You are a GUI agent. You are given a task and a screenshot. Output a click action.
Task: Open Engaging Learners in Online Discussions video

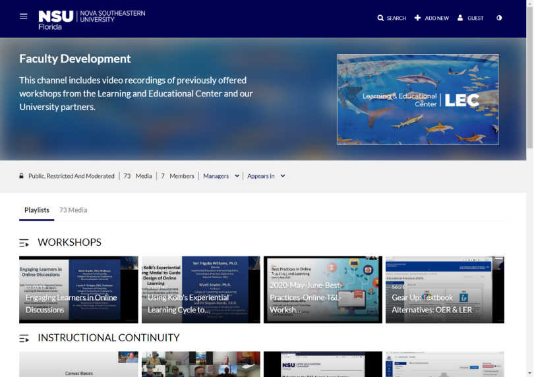78,289
